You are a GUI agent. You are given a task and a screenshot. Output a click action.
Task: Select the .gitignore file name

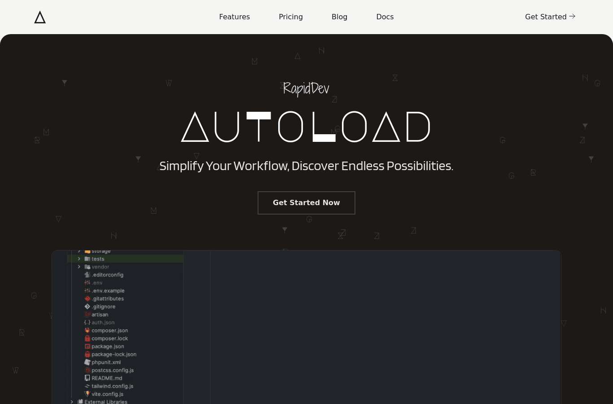click(x=104, y=307)
